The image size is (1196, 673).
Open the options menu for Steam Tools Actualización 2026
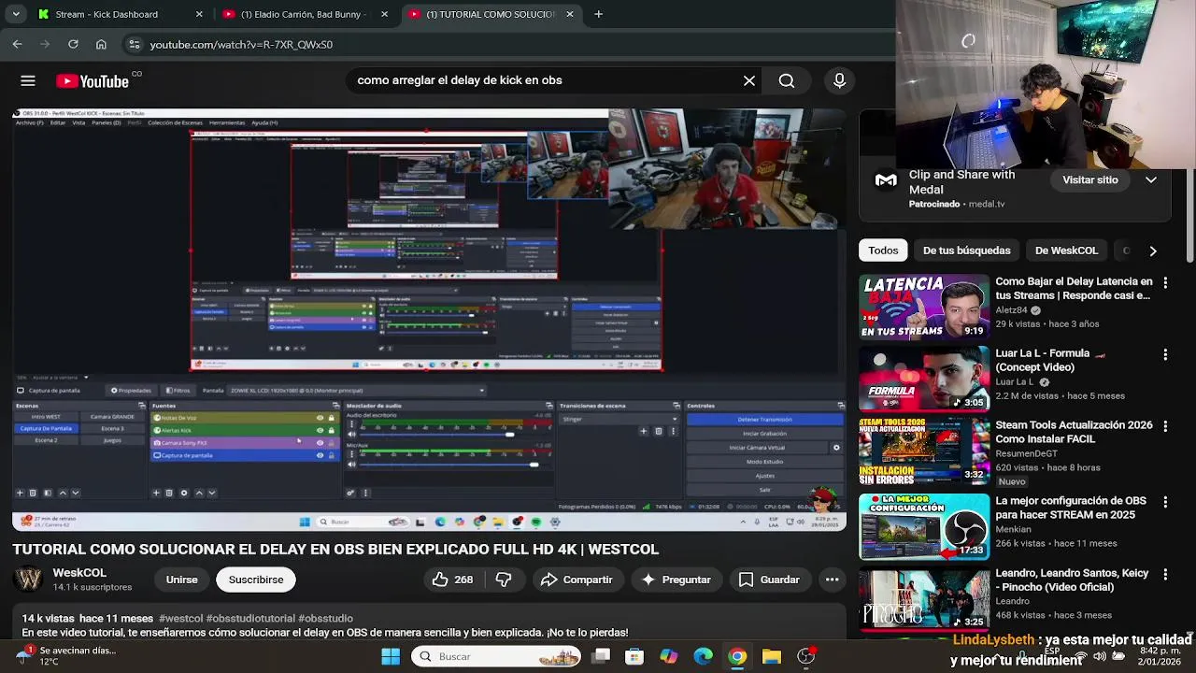(1165, 426)
